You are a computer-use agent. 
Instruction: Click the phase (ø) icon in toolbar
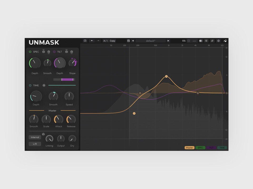[212, 41]
